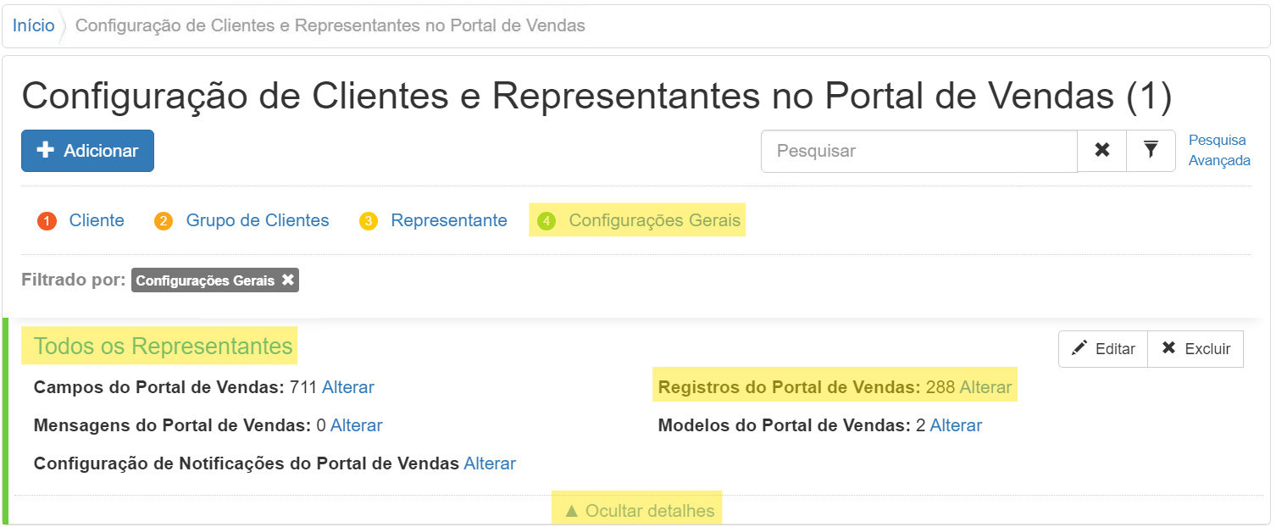Collapse details with Ocultar detalhes

(637, 508)
